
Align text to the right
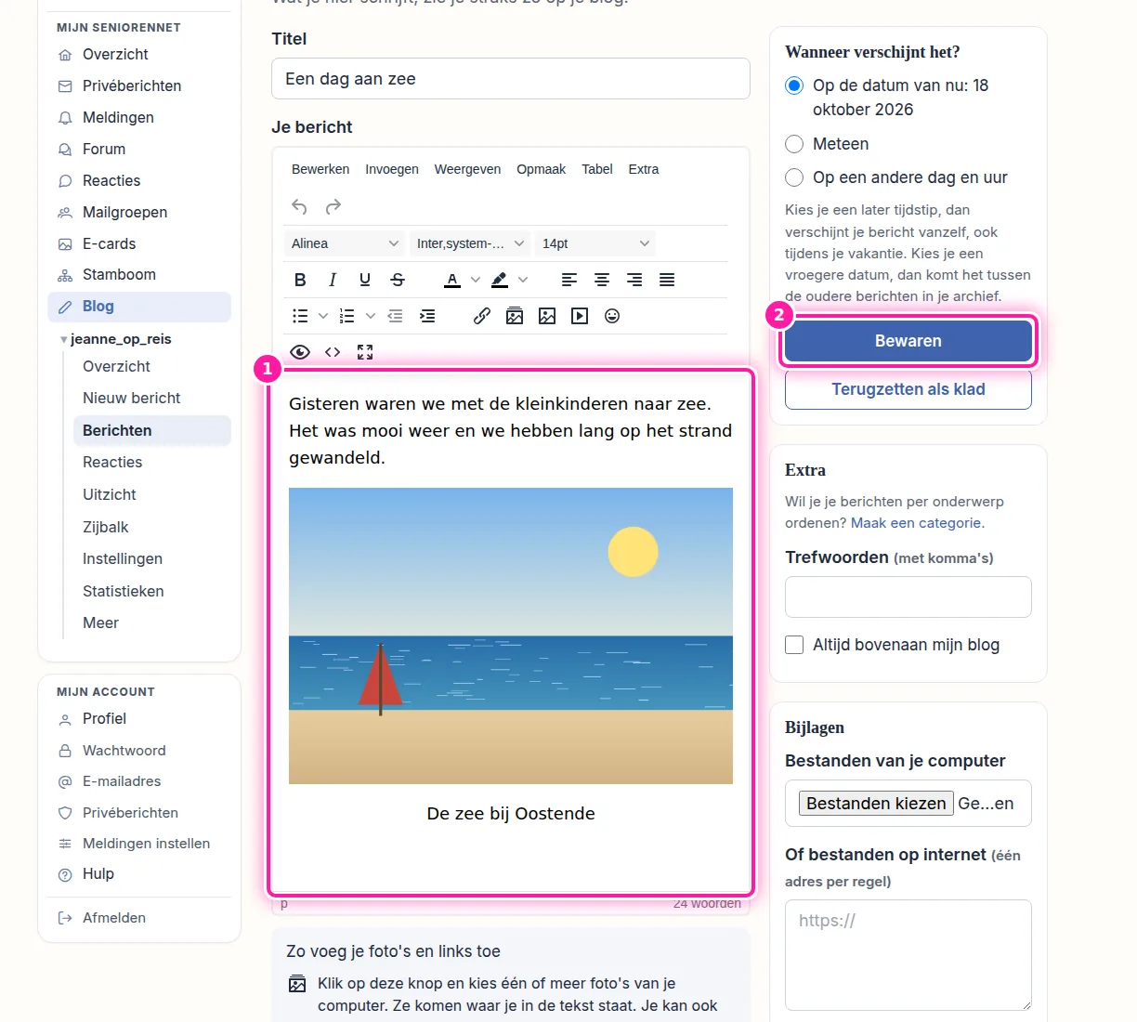click(634, 280)
